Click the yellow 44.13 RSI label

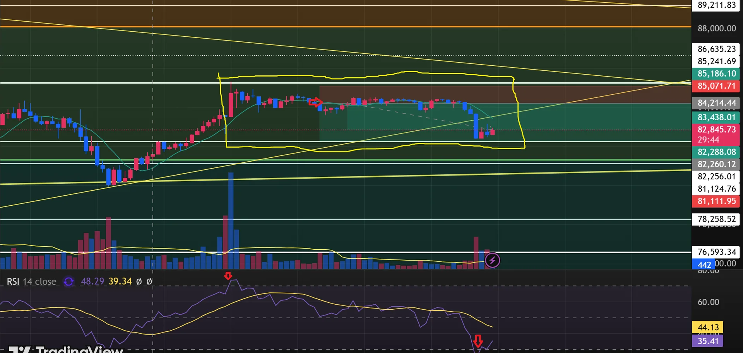pyautogui.click(x=708, y=327)
